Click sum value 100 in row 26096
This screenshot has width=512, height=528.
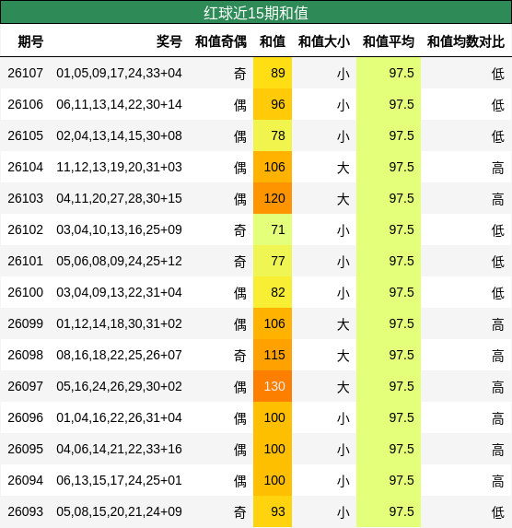(x=273, y=417)
